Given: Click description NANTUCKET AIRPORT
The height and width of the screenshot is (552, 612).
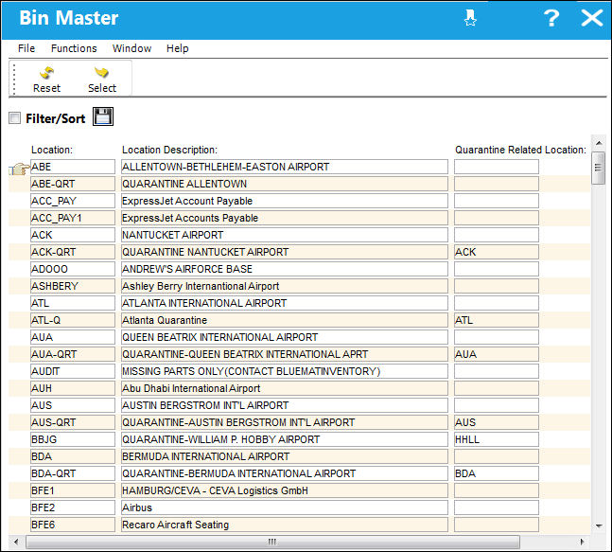Looking at the screenshot, I should pyautogui.click(x=285, y=235).
